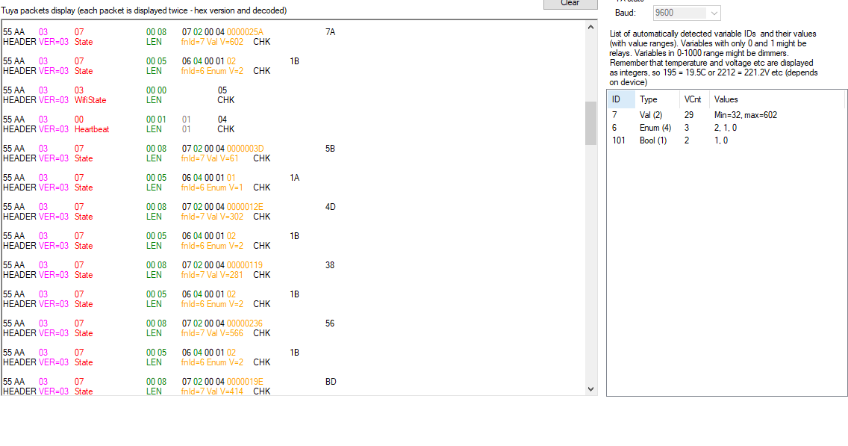Click the hex value 0000025A
The image size is (848, 446).
tap(245, 32)
